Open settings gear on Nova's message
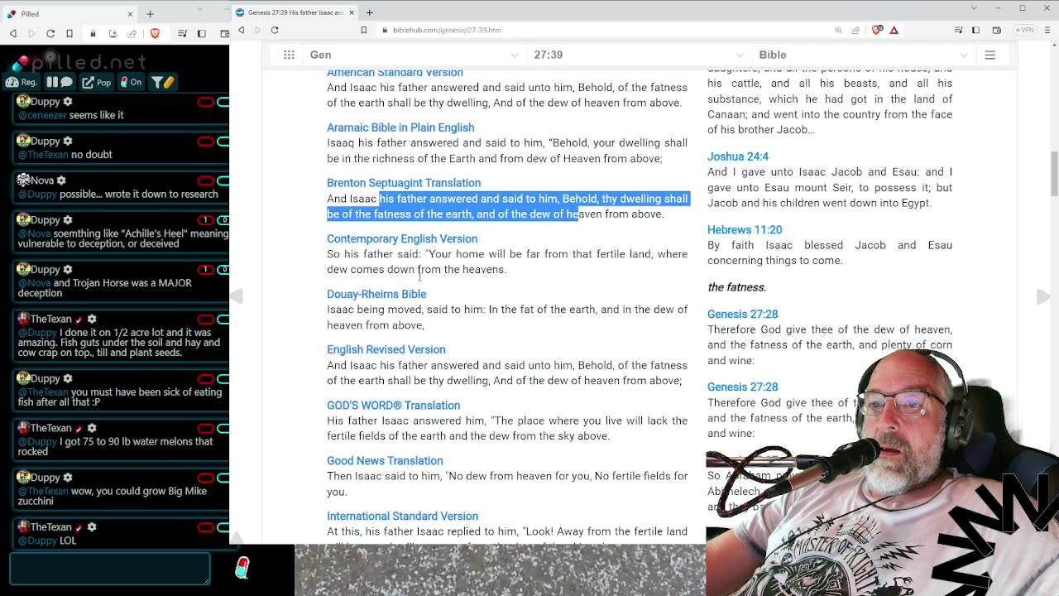This screenshot has height=596, width=1059. coord(61,180)
